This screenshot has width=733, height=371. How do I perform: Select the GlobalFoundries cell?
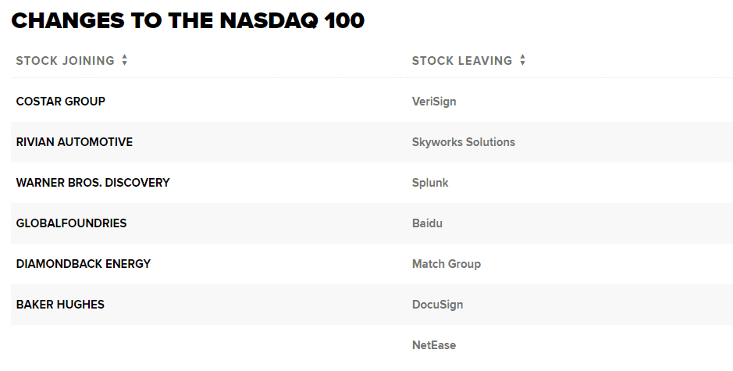[71, 223]
